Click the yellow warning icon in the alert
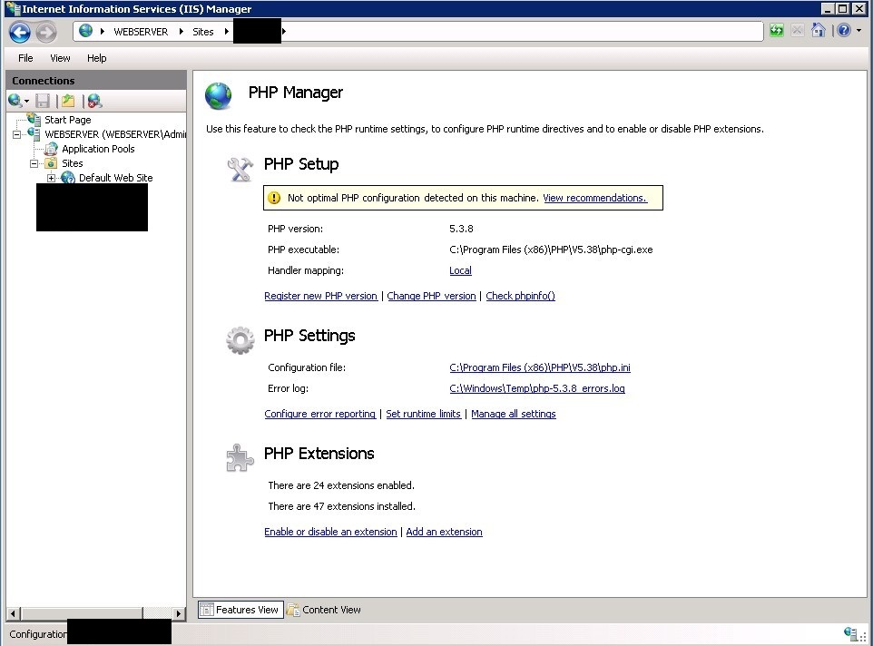873x646 pixels. point(274,198)
